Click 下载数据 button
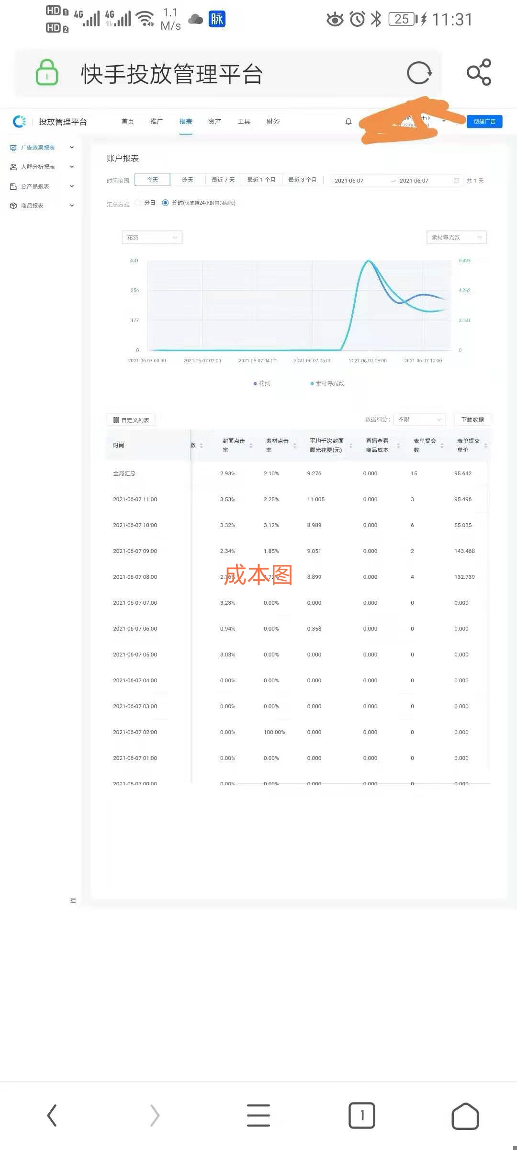The image size is (517, 1150). [472, 420]
